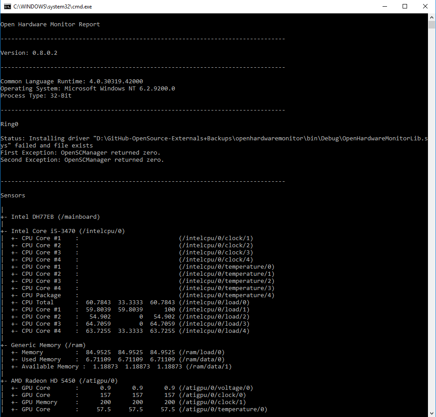Viewport: 436px width, 417px height.
Task: Click the maximize window icon
Action: (404, 6)
